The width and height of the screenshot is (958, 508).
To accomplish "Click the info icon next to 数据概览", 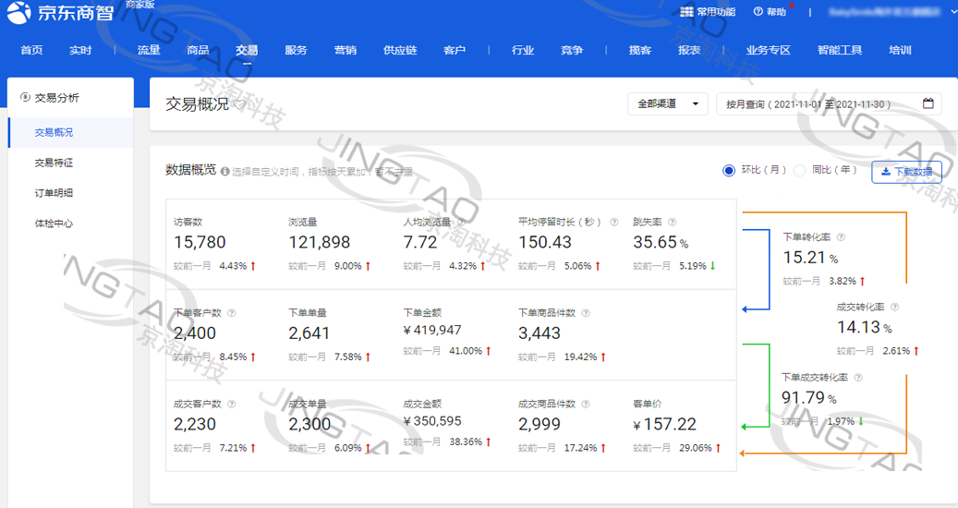I will click(224, 171).
